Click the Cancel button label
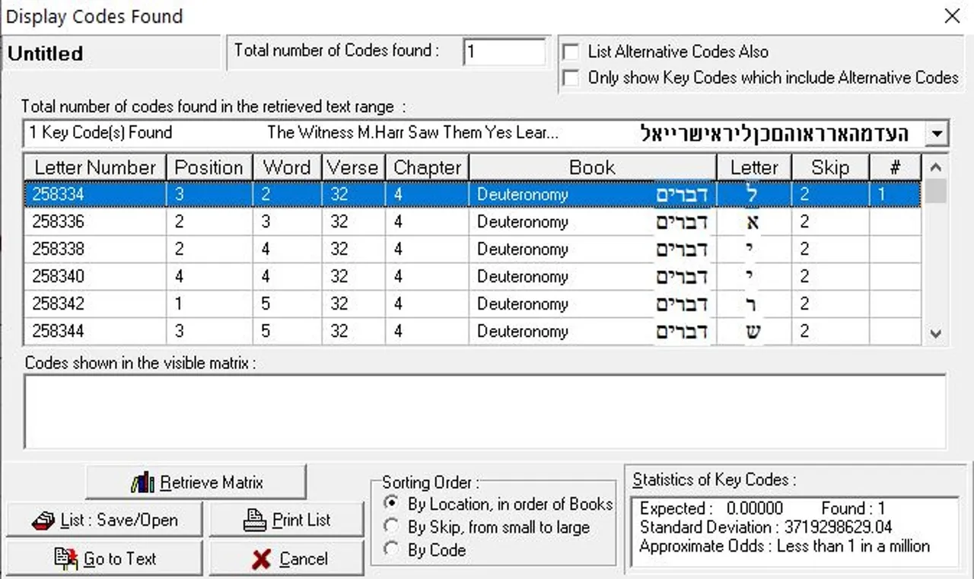Image resolution: width=974 pixels, height=579 pixels. point(303,560)
